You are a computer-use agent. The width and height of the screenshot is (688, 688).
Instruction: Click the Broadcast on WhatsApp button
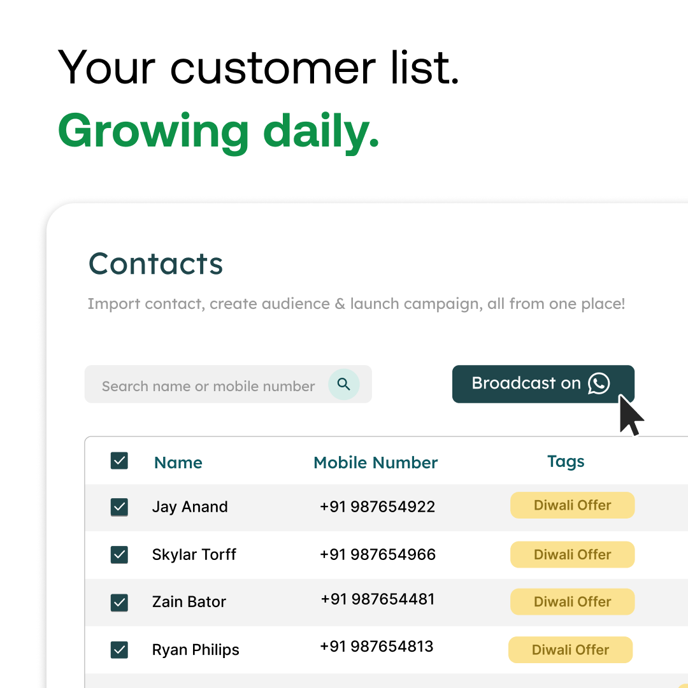pyautogui.click(x=535, y=383)
